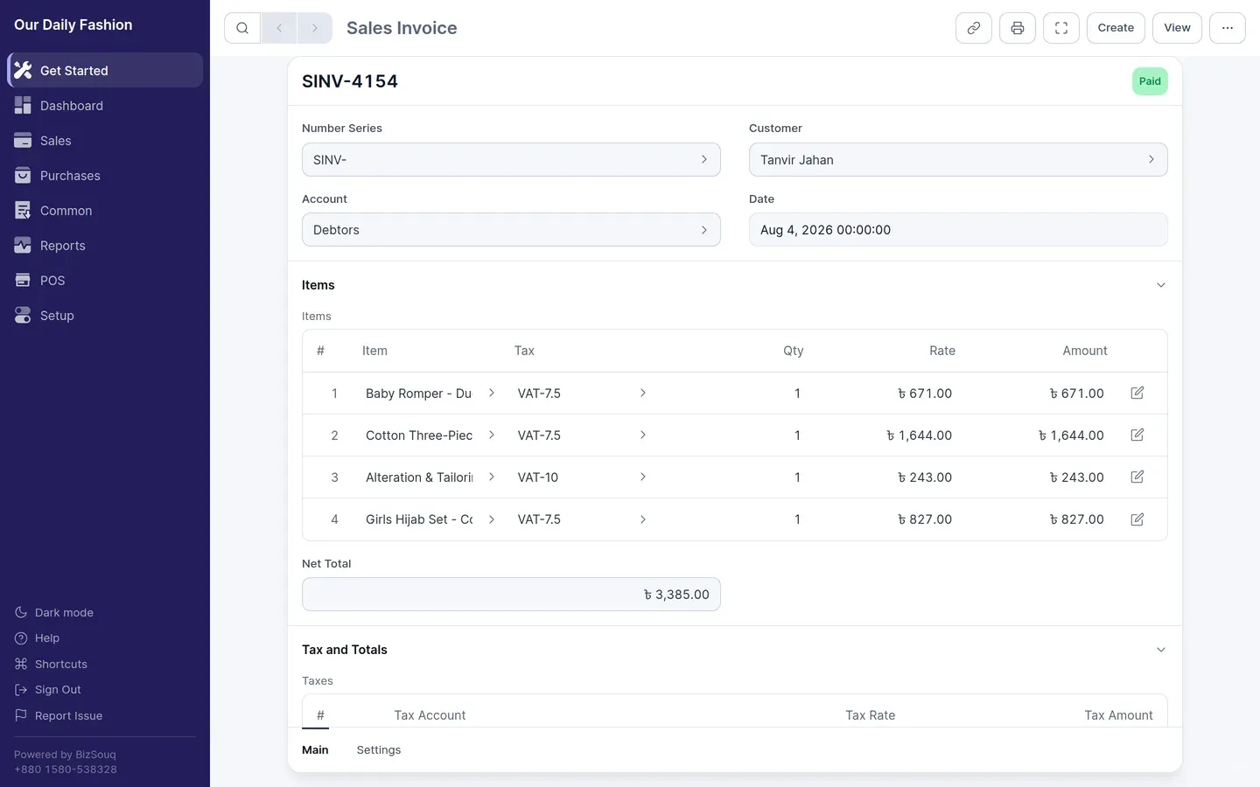The width and height of the screenshot is (1260, 787).
Task: Click the Help link
Action: [47, 638]
